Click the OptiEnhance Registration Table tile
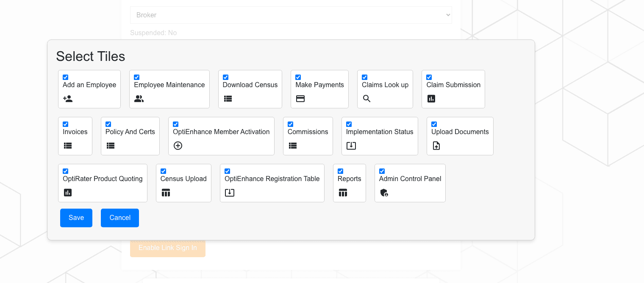 pos(272,183)
